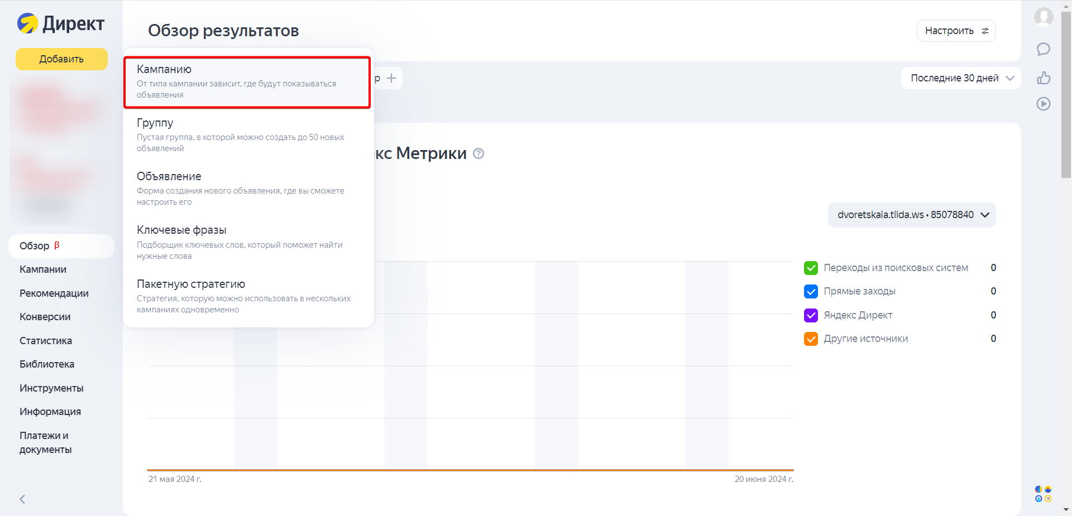Screen dimensions: 1072x516
Task: Collapse the left sidebar with arrow
Action: pos(22,499)
